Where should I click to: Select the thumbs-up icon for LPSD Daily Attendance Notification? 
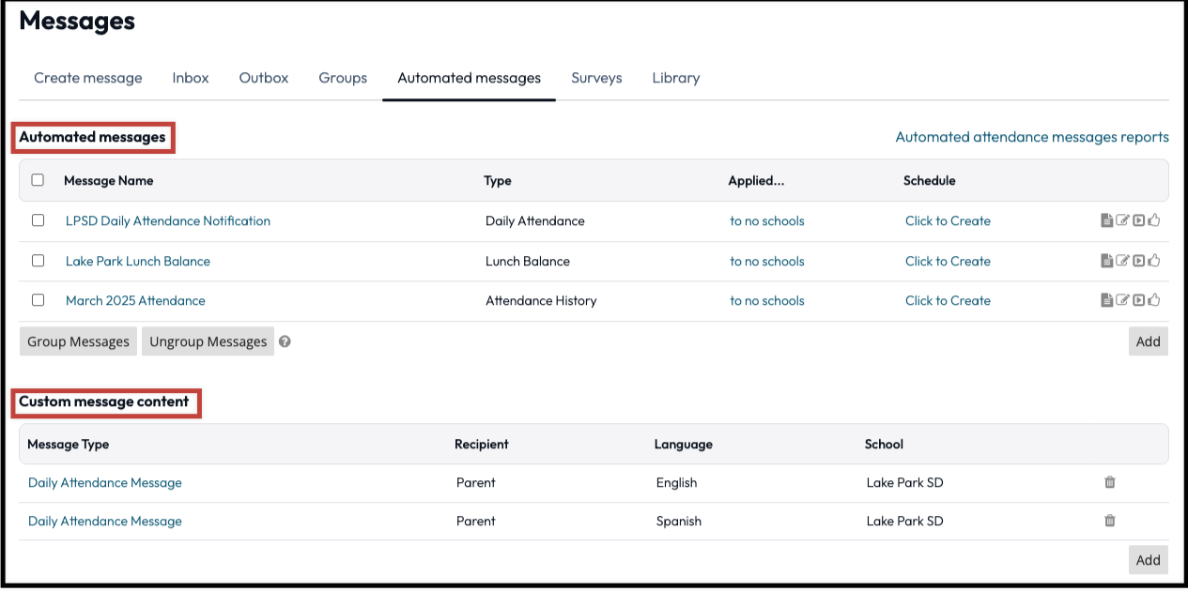coord(1153,220)
